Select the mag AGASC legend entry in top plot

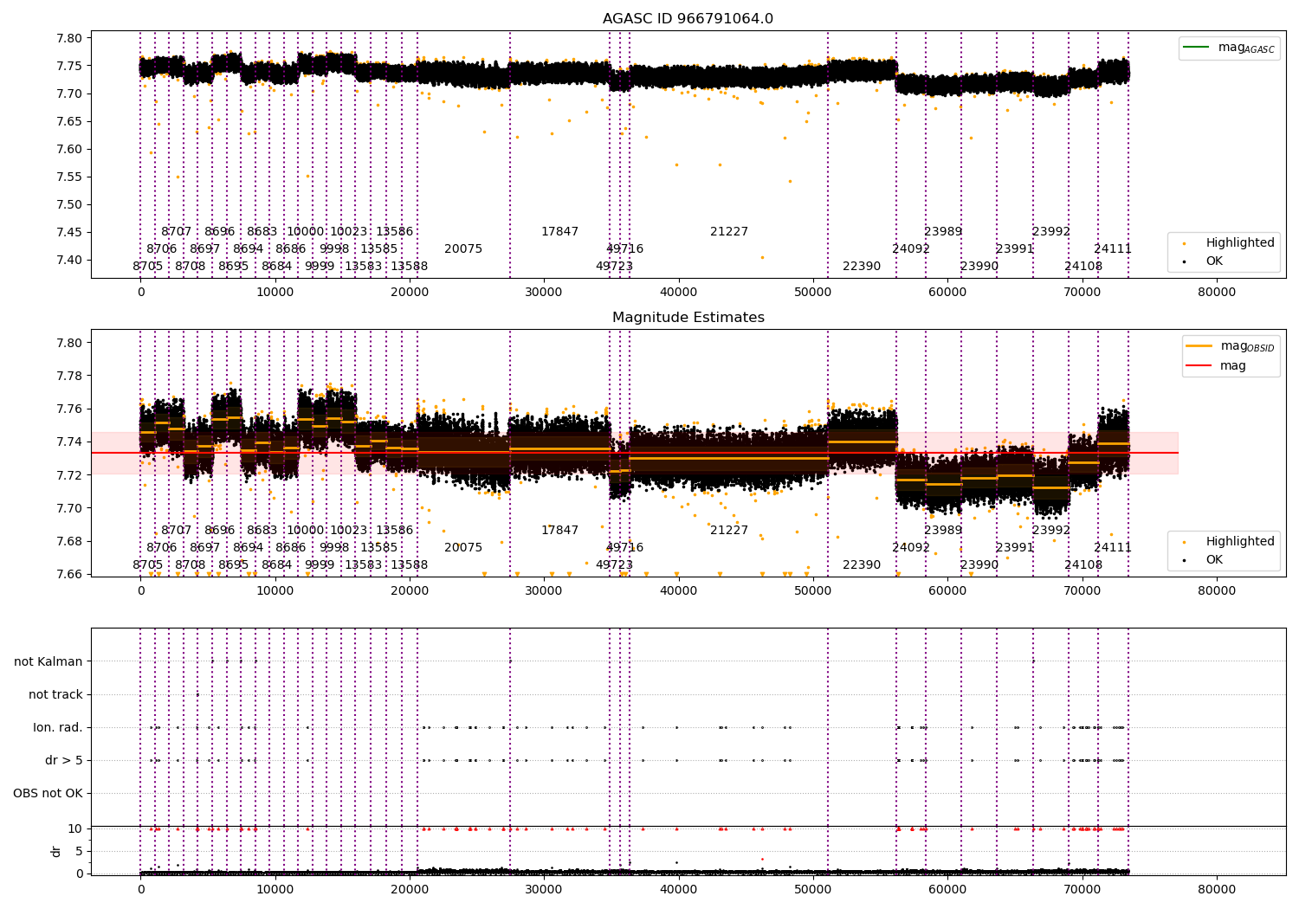pos(1230,48)
